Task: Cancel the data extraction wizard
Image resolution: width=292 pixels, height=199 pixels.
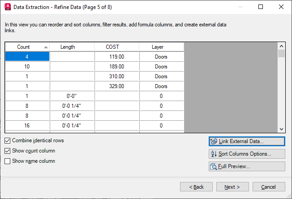Action: [269, 187]
